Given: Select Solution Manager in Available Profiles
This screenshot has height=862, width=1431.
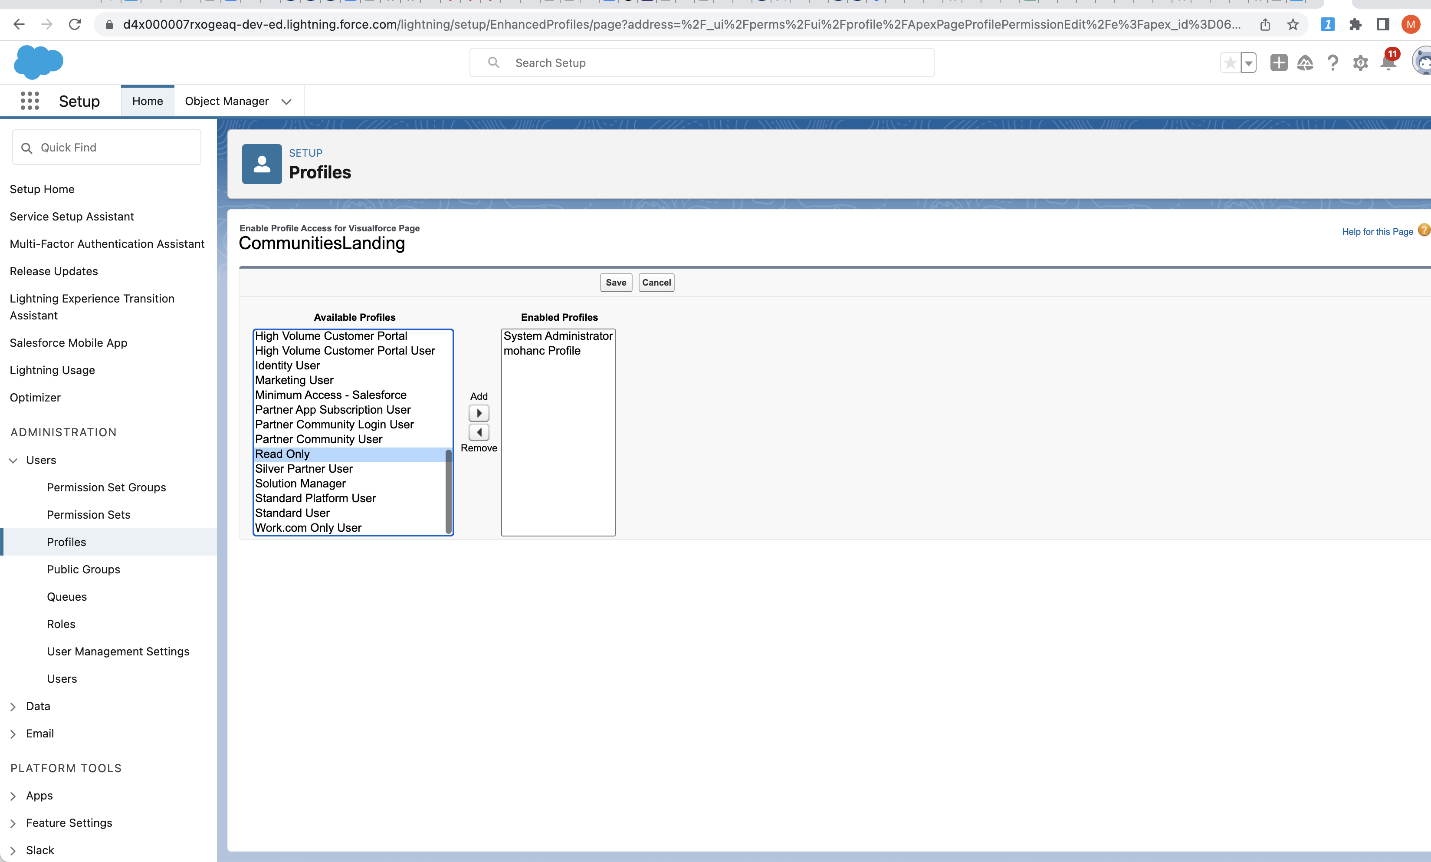Looking at the screenshot, I should tap(349, 484).
